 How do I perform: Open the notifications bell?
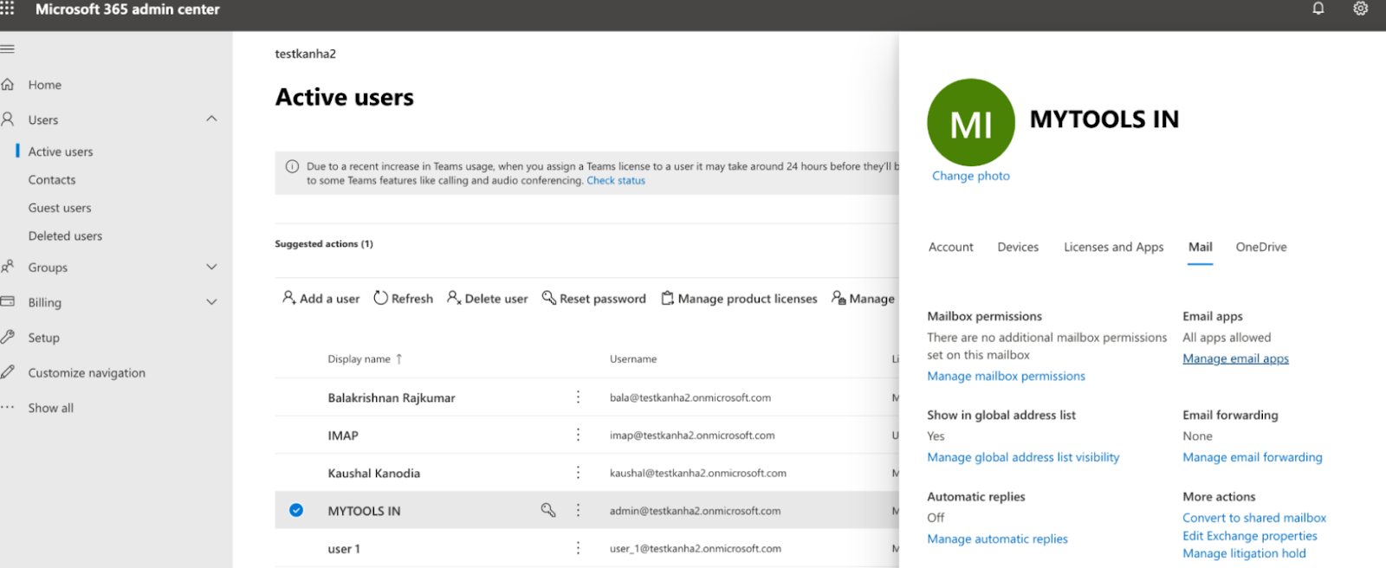[1318, 9]
